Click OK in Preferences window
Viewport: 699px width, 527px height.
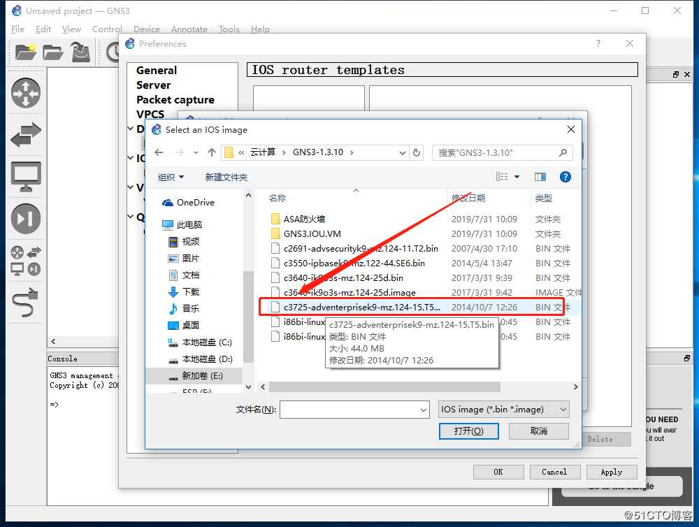pyautogui.click(x=498, y=472)
